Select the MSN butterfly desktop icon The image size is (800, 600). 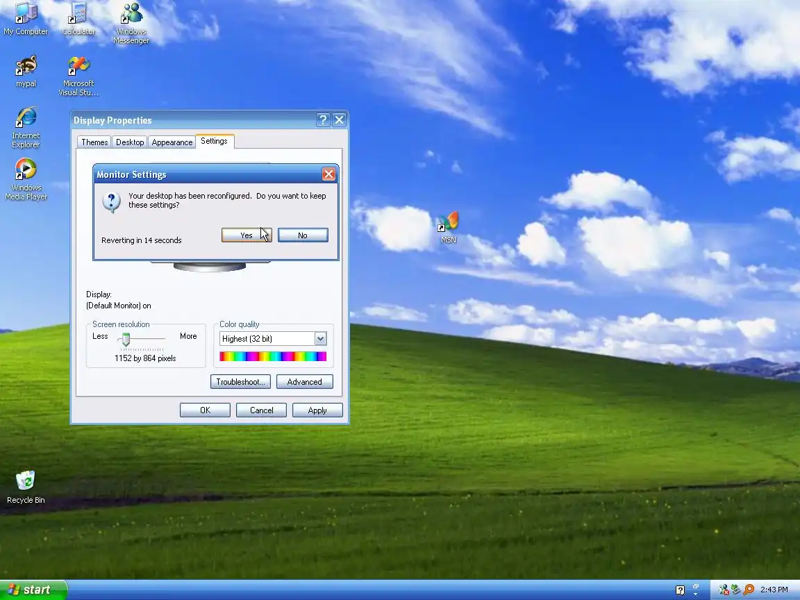point(449,228)
